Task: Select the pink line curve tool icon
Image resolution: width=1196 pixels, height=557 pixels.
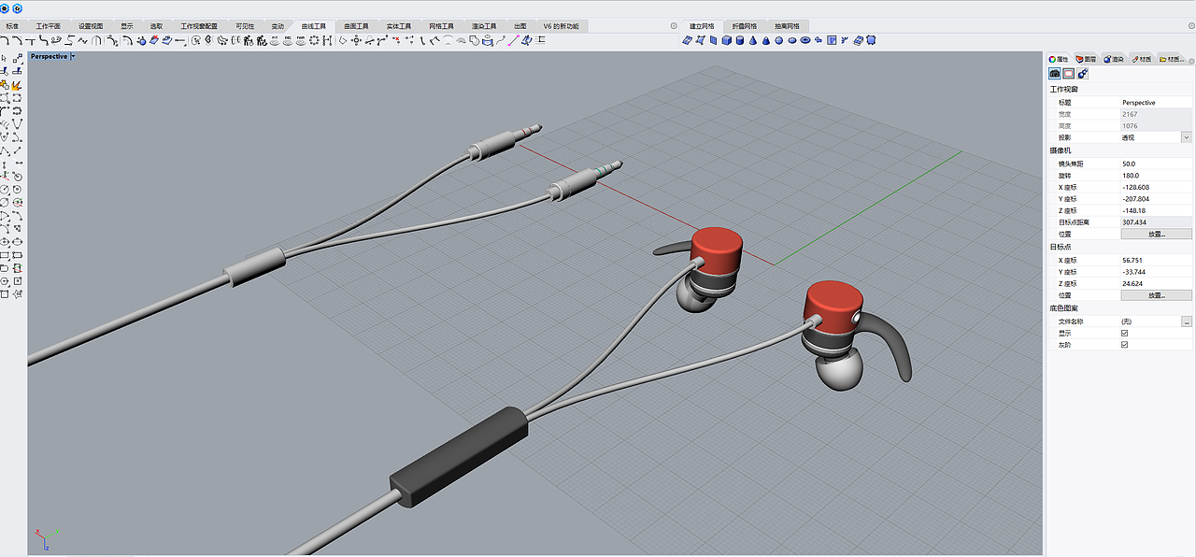Action: 512,40
